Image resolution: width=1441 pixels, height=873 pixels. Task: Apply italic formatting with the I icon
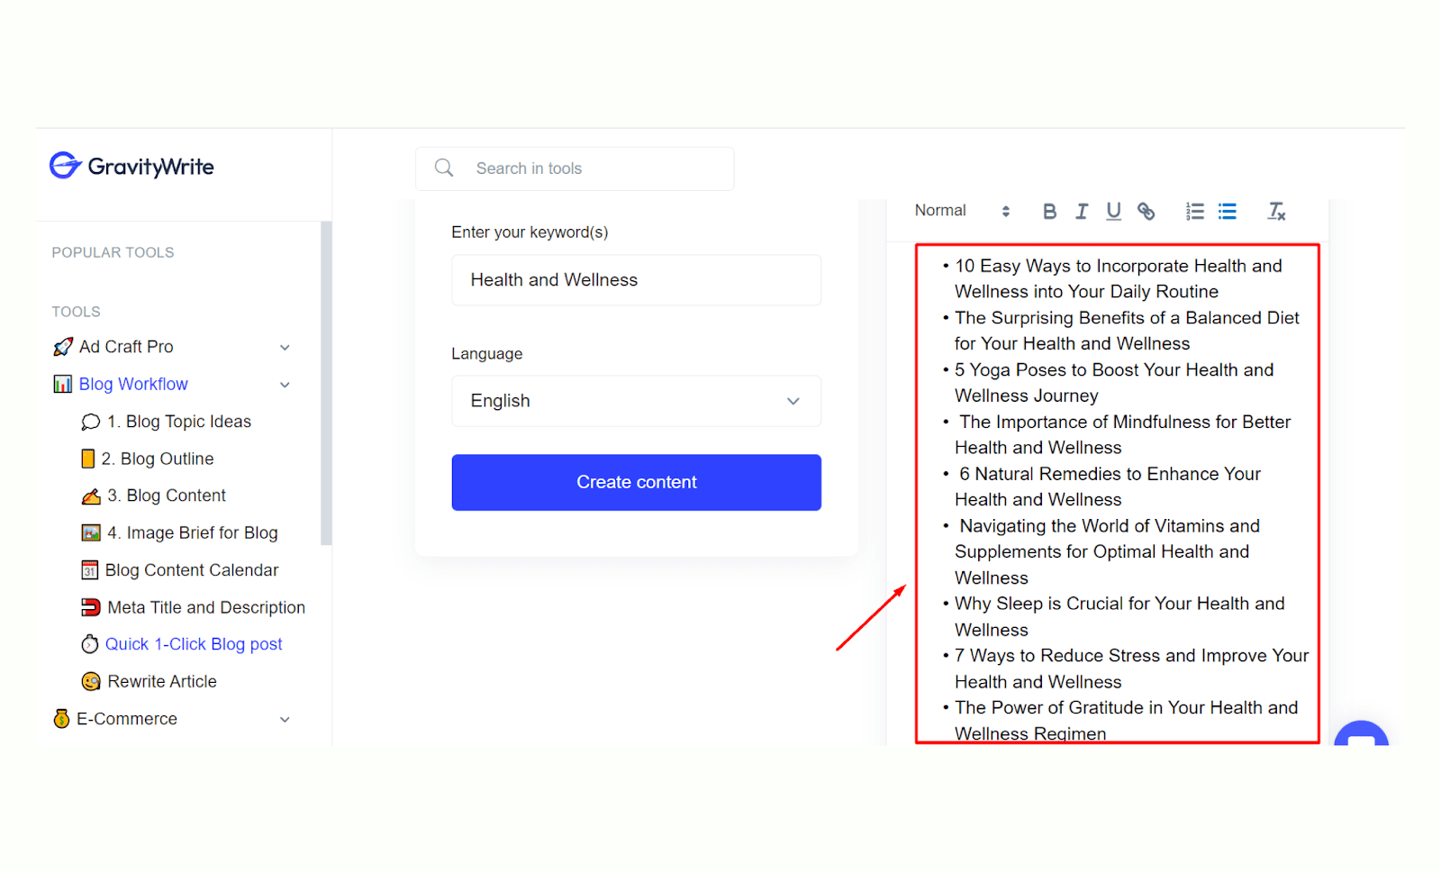[x=1082, y=211]
